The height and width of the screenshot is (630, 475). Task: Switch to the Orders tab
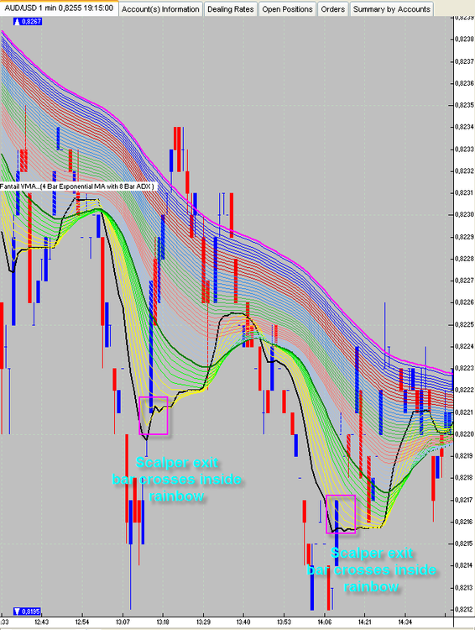333,9
